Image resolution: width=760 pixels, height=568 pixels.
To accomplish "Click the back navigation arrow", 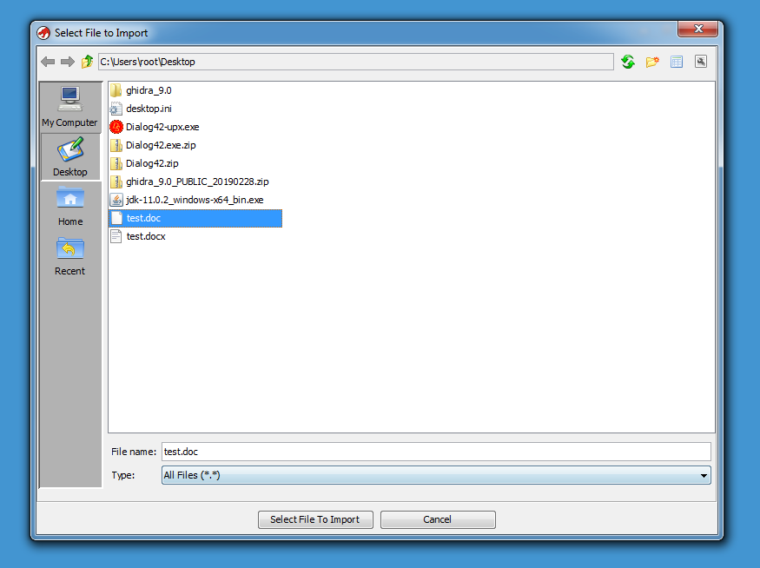I will (x=48, y=62).
